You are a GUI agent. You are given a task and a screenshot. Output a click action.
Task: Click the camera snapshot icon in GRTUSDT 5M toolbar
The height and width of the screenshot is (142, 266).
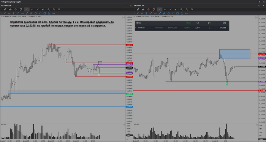[x=143, y=10]
